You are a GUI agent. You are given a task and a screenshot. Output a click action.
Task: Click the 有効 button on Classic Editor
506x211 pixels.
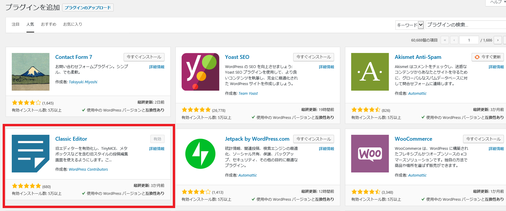point(157,139)
